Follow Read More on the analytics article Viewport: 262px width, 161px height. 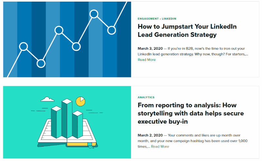pos(160,147)
